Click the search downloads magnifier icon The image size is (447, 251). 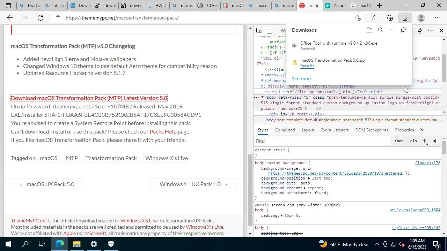click(x=381, y=30)
